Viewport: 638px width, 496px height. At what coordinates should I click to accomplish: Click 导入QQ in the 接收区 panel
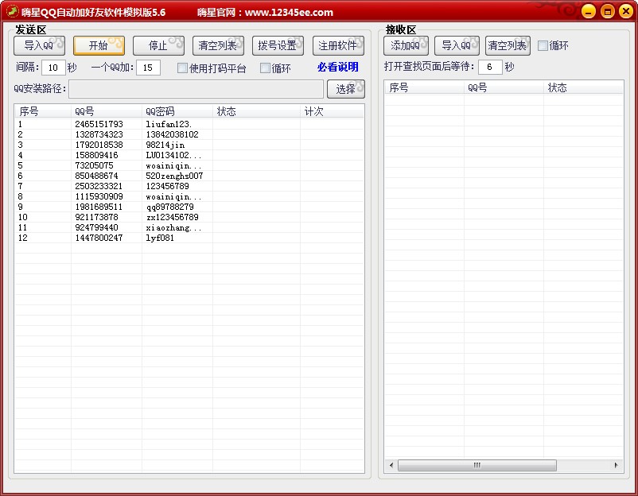[457, 45]
